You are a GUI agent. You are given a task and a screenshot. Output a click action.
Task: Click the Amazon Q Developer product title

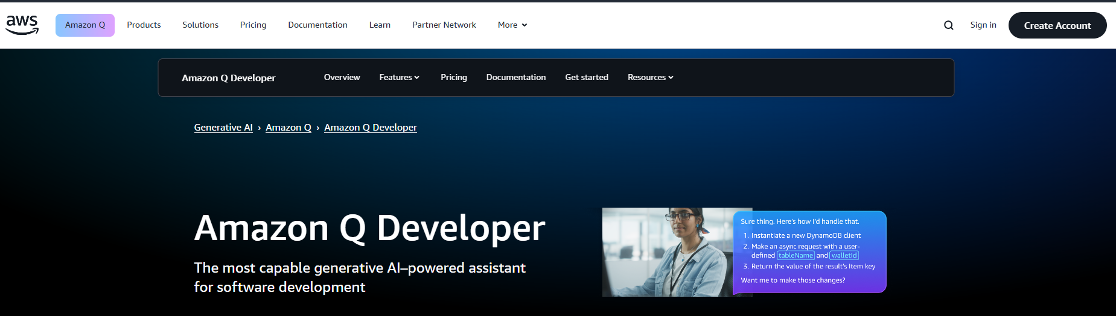[x=229, y=78]
